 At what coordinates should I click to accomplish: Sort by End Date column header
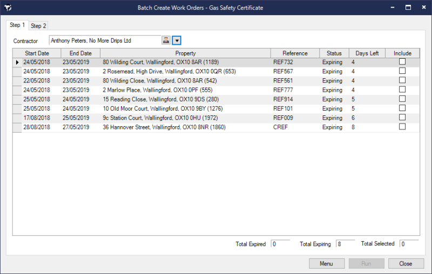pyautogui.click(x=80, y=53)
